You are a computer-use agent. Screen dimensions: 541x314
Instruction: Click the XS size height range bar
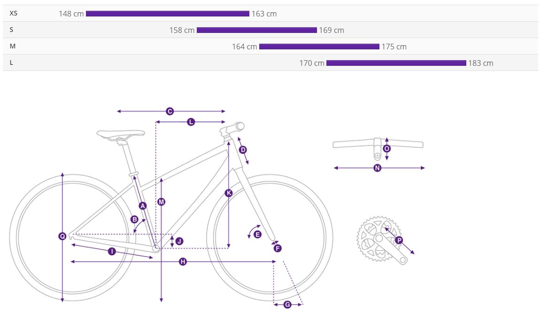tap(168, 14)
